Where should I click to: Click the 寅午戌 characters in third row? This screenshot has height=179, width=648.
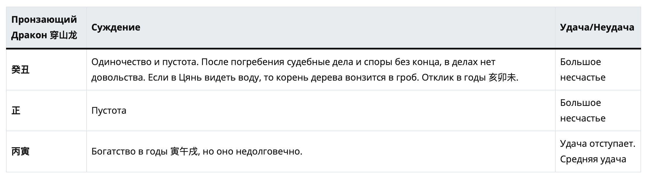pos(184,152)
